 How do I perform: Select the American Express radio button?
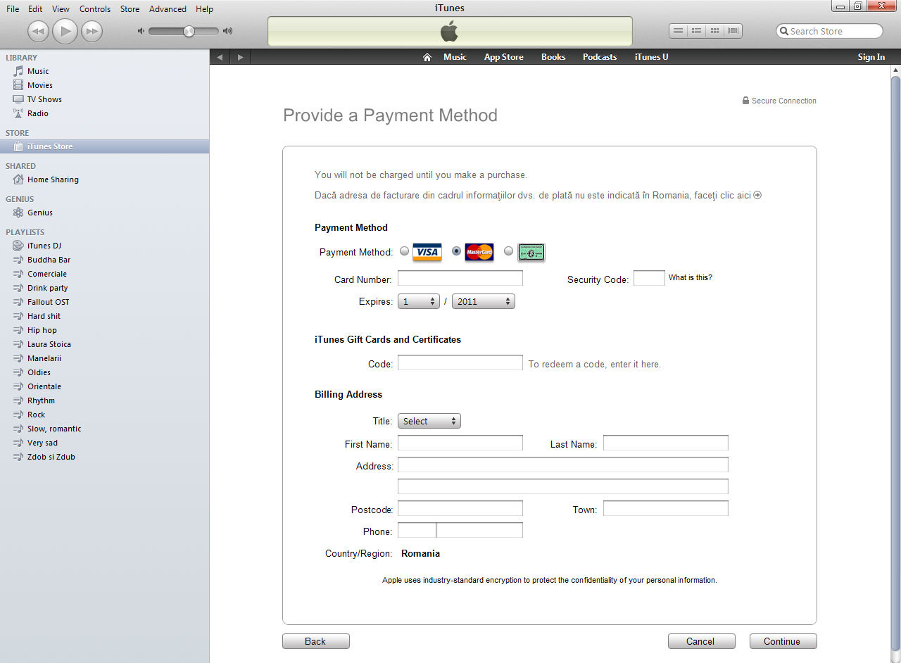[508, 251]
